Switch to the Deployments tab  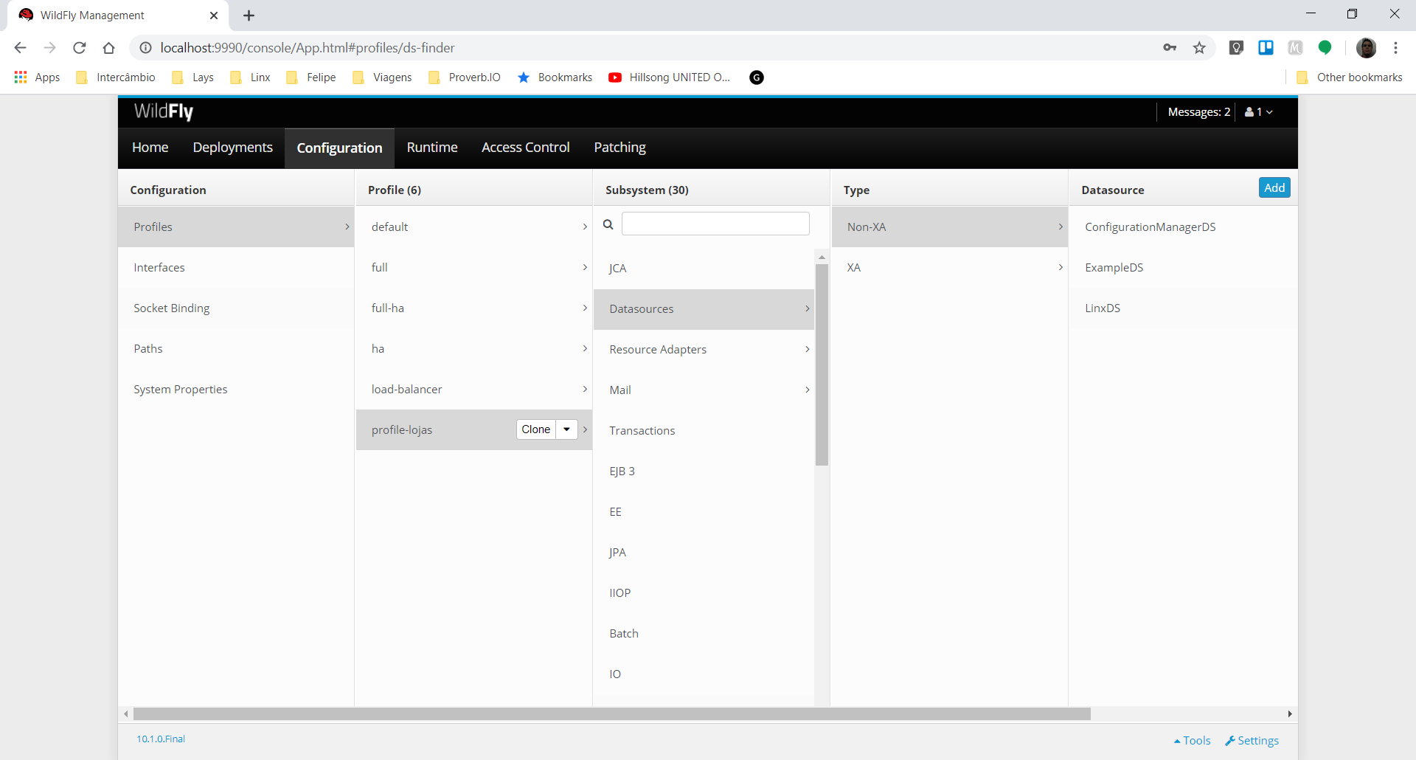click(x=233, y=148)
